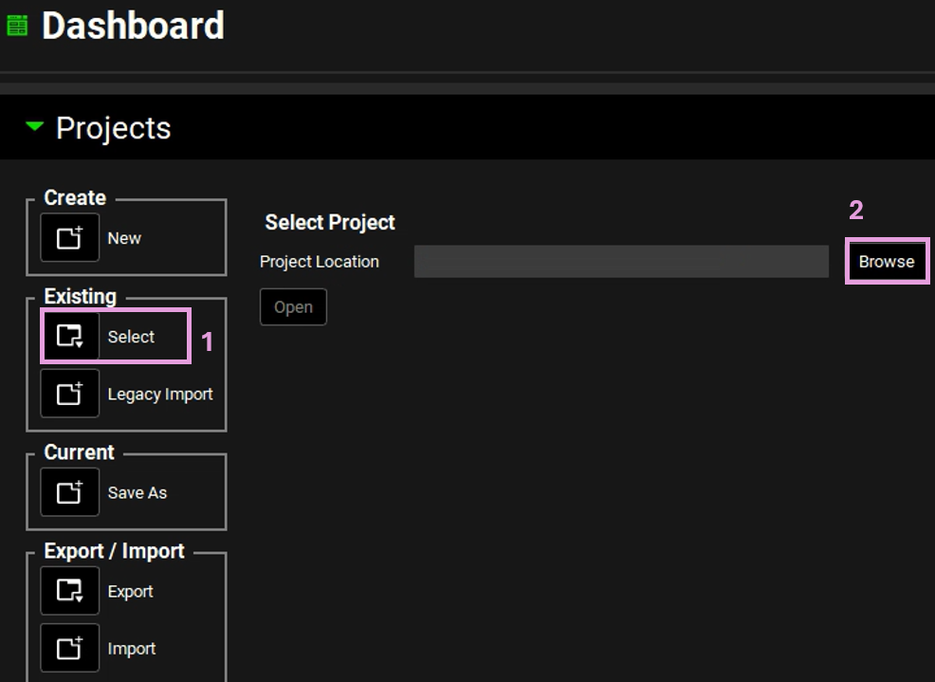Screen dimensions: 935x682
Task: Click the New project icon under Create
Action: [69, 238]
